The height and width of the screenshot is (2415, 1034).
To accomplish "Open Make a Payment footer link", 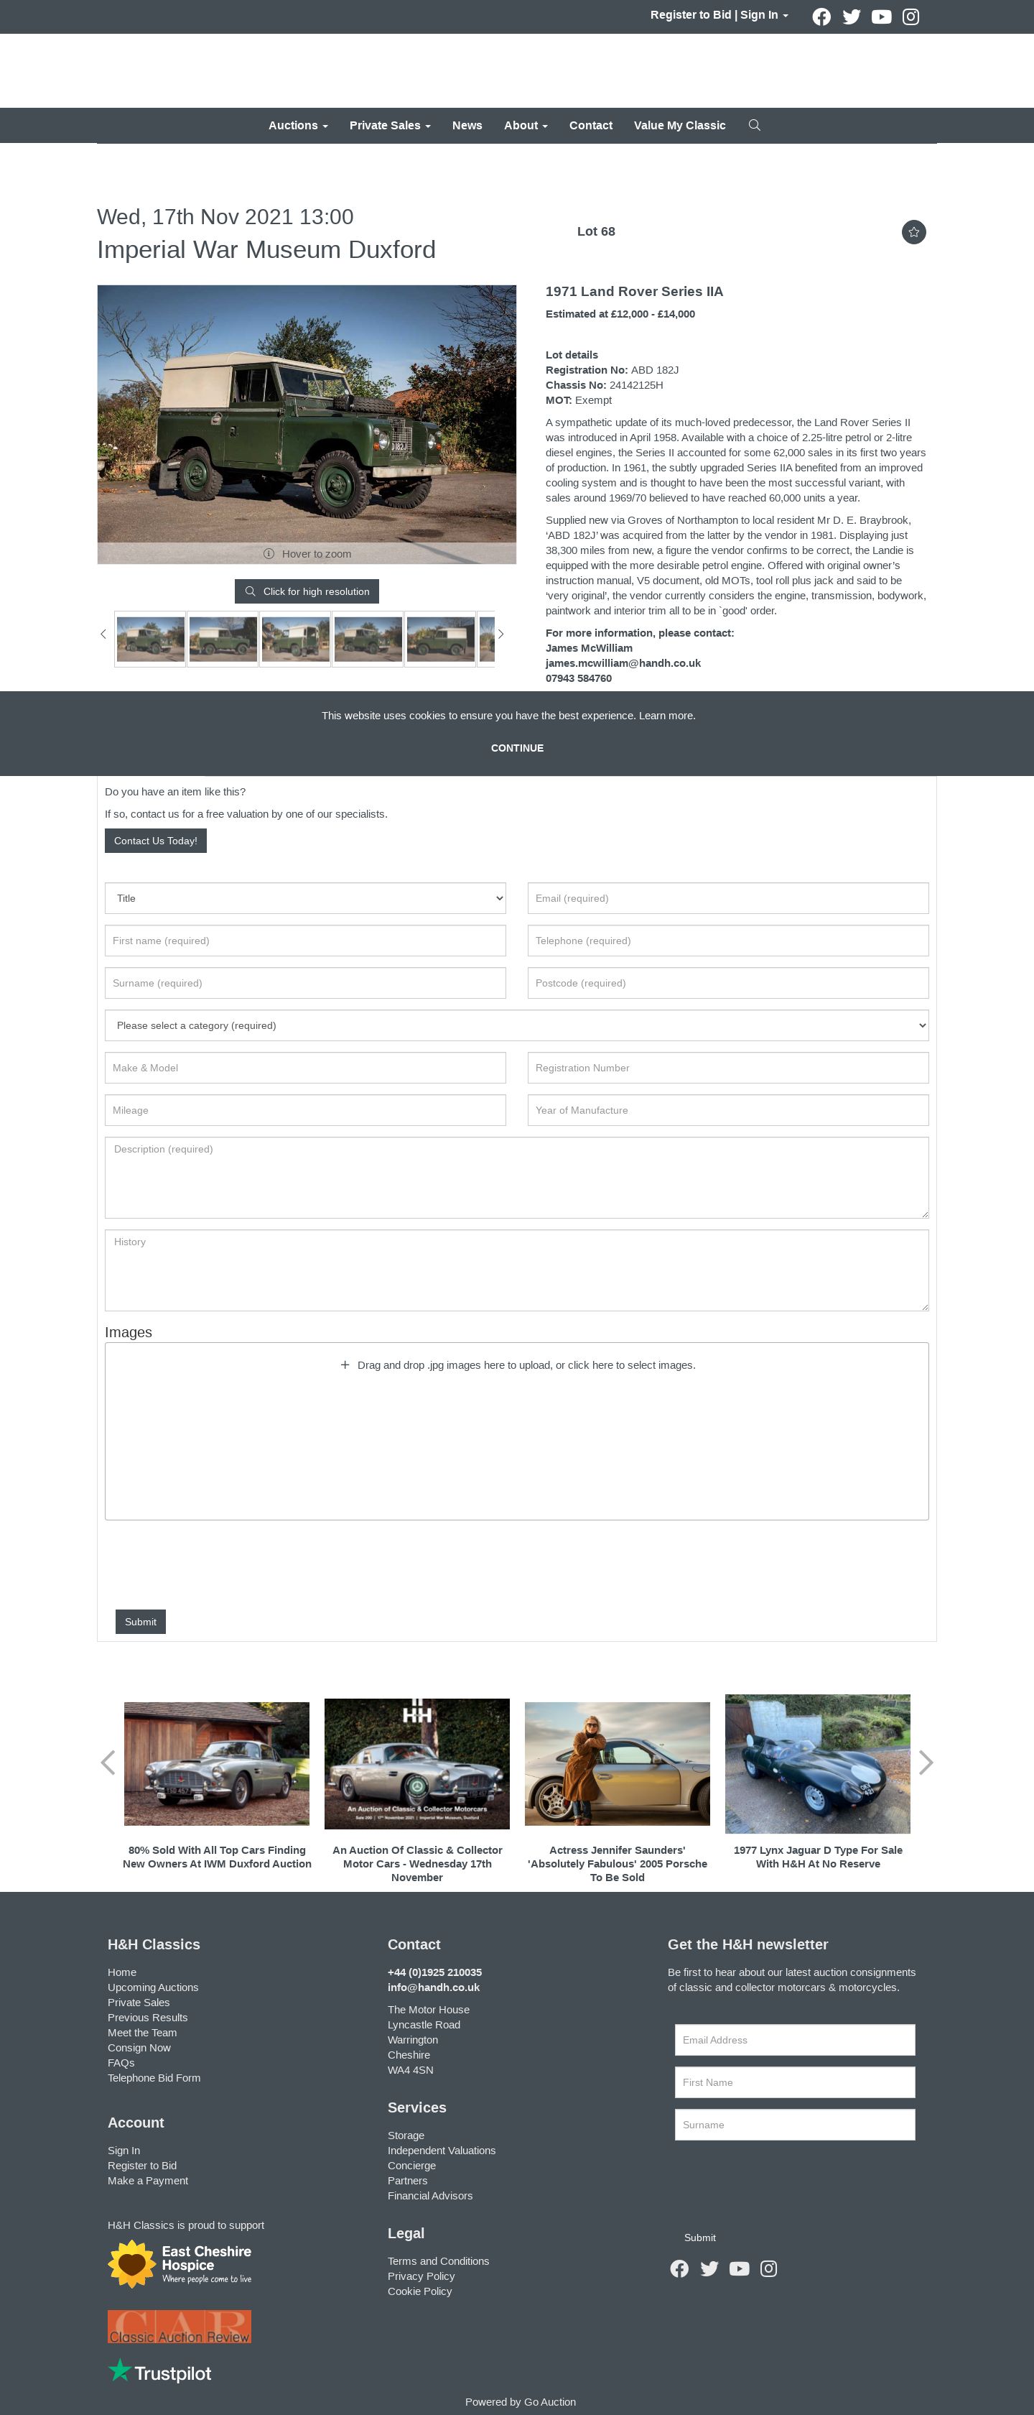I will tap(148, 2180).
